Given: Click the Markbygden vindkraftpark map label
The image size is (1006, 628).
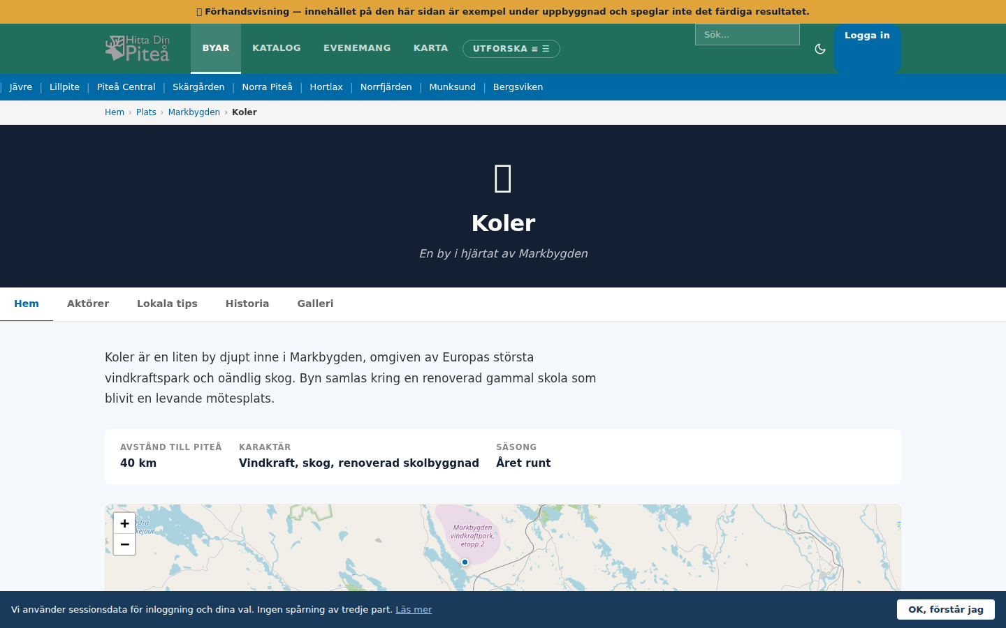Looking at the screenshot, I should coord(472,536).
